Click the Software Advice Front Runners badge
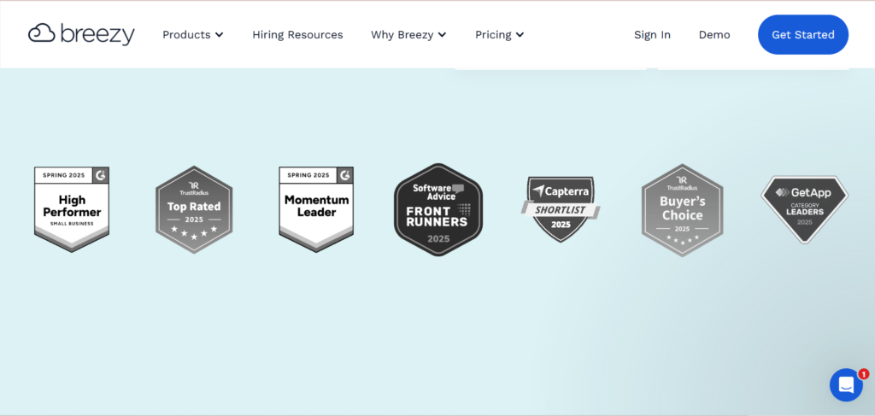 [x=438, y=209]
